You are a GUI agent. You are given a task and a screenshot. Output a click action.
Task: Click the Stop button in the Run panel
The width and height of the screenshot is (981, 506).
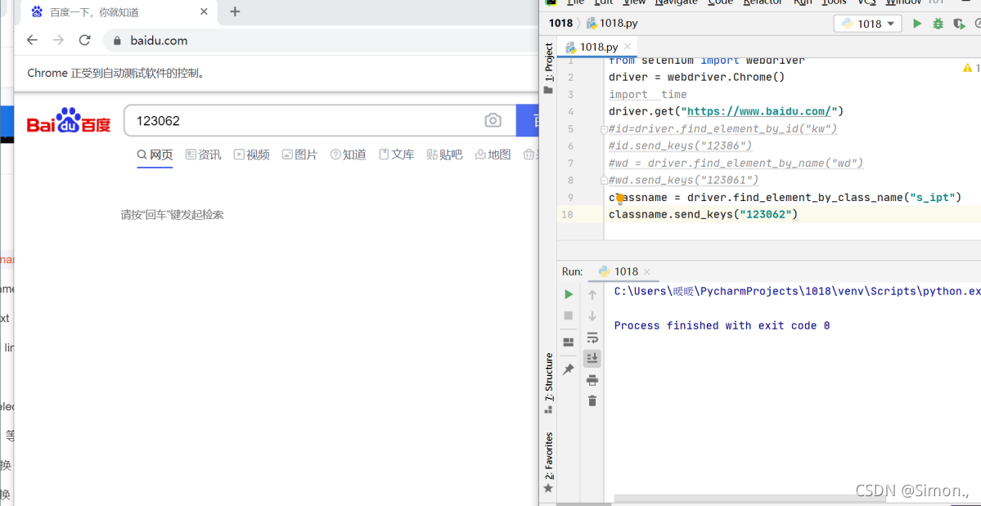click(x=569, y=316)
